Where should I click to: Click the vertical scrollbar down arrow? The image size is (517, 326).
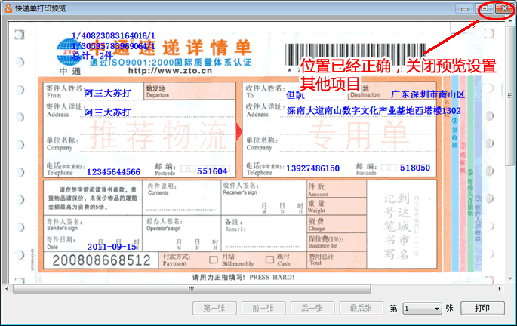click(510, 279)
